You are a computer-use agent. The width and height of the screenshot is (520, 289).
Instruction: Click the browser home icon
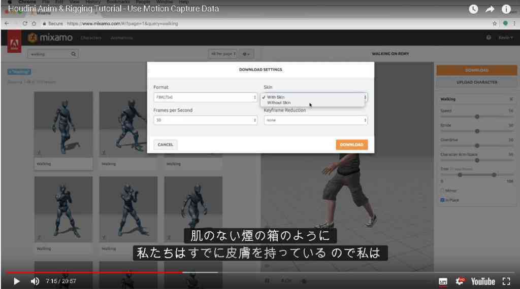34,23
